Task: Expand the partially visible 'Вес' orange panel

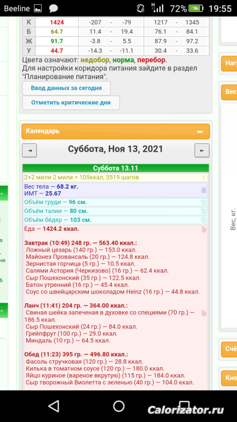Action: coord(229,92)
